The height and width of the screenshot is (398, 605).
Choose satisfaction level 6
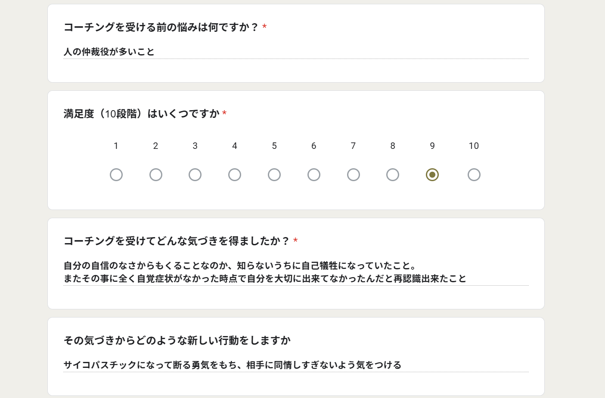(x=314, y=175)
